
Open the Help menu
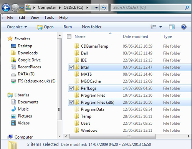63,17
